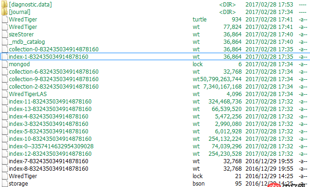Click the 2,990,080 size value

[228, 124]
